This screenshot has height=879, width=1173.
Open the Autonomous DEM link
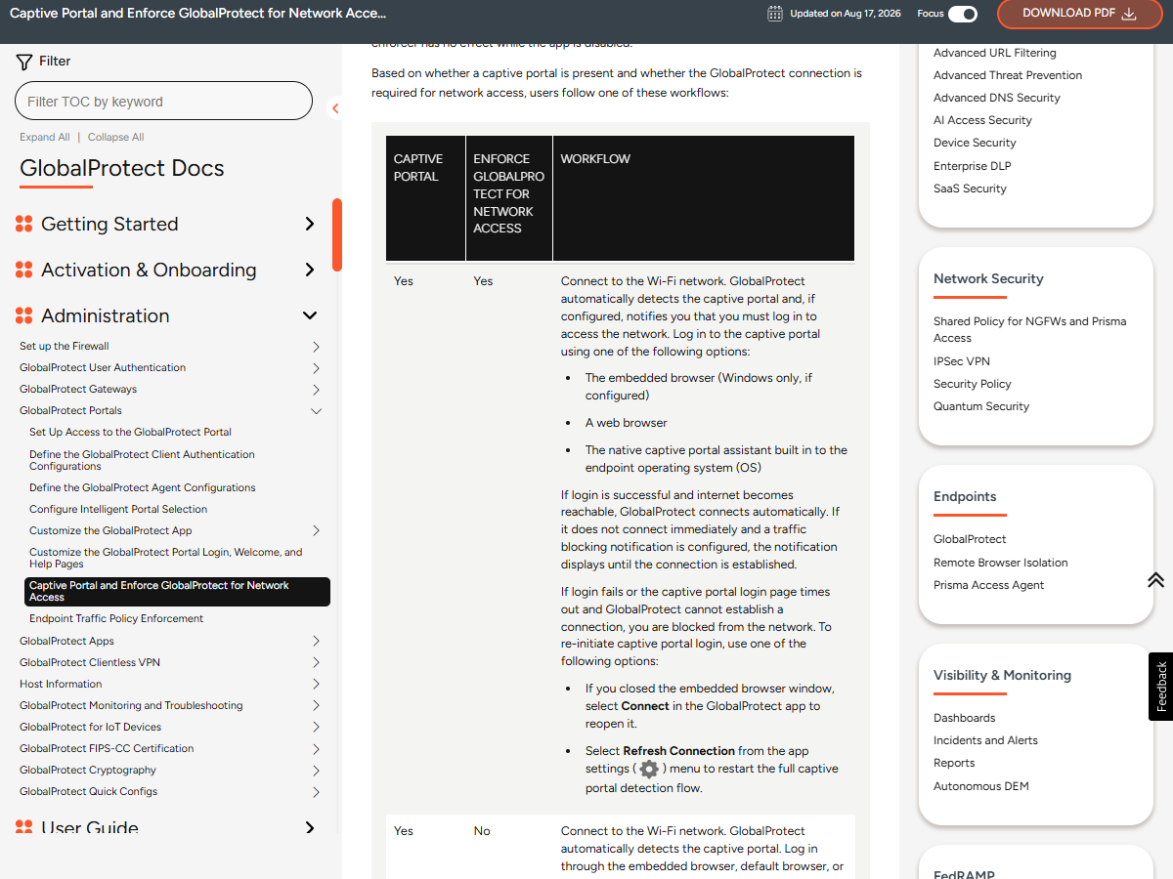[981, 786]
